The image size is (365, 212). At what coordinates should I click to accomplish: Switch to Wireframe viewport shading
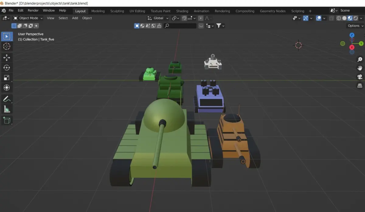click(x=339, y=18)
